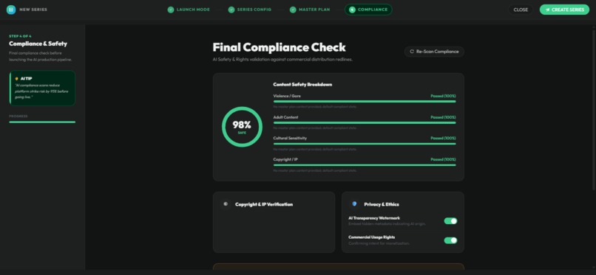Click the Re-Scan Compliance button
The image size is (596, 275).
click(x=434, y=52)
